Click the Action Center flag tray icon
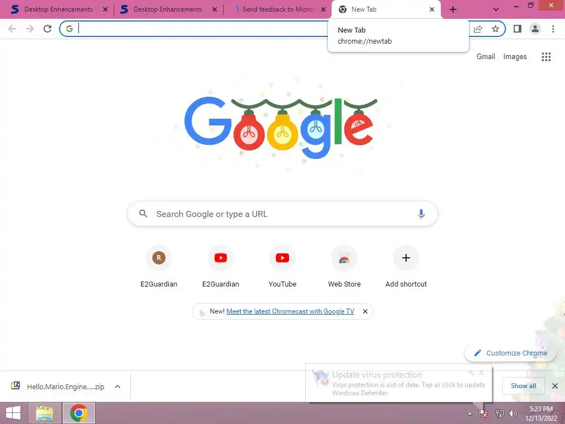 click(x=483, y=414)
